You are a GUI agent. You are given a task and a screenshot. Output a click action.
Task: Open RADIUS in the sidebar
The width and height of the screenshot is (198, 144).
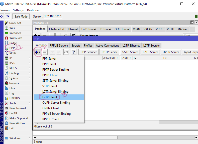click(18, 98)
